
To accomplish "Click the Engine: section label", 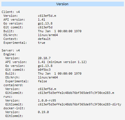I will pyautogui.click(x=10, y=54).
